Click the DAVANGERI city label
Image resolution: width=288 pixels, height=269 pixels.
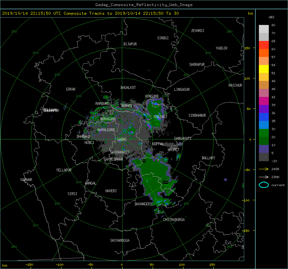(143, 204)
